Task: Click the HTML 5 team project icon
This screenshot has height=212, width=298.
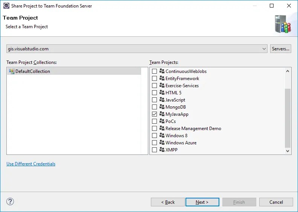Action: (x=162, y=92)
